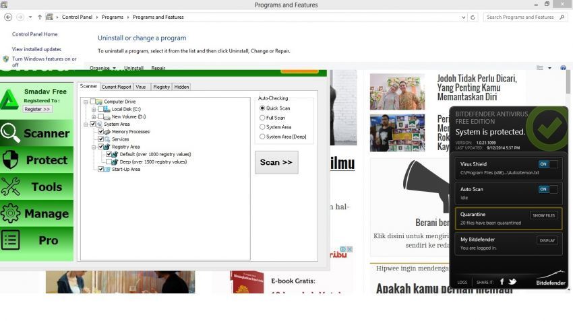Image resolution: width=573 pixels, height=321 pixels.
Task: Check the Local Disk (C:) checkbox
Action: point(101,109)
